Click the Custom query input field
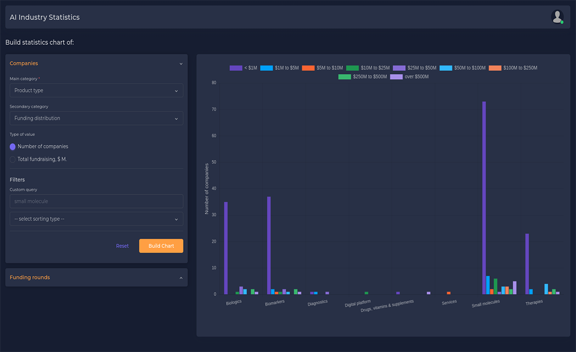Screen dimensions: 576x352 (96, 201)
